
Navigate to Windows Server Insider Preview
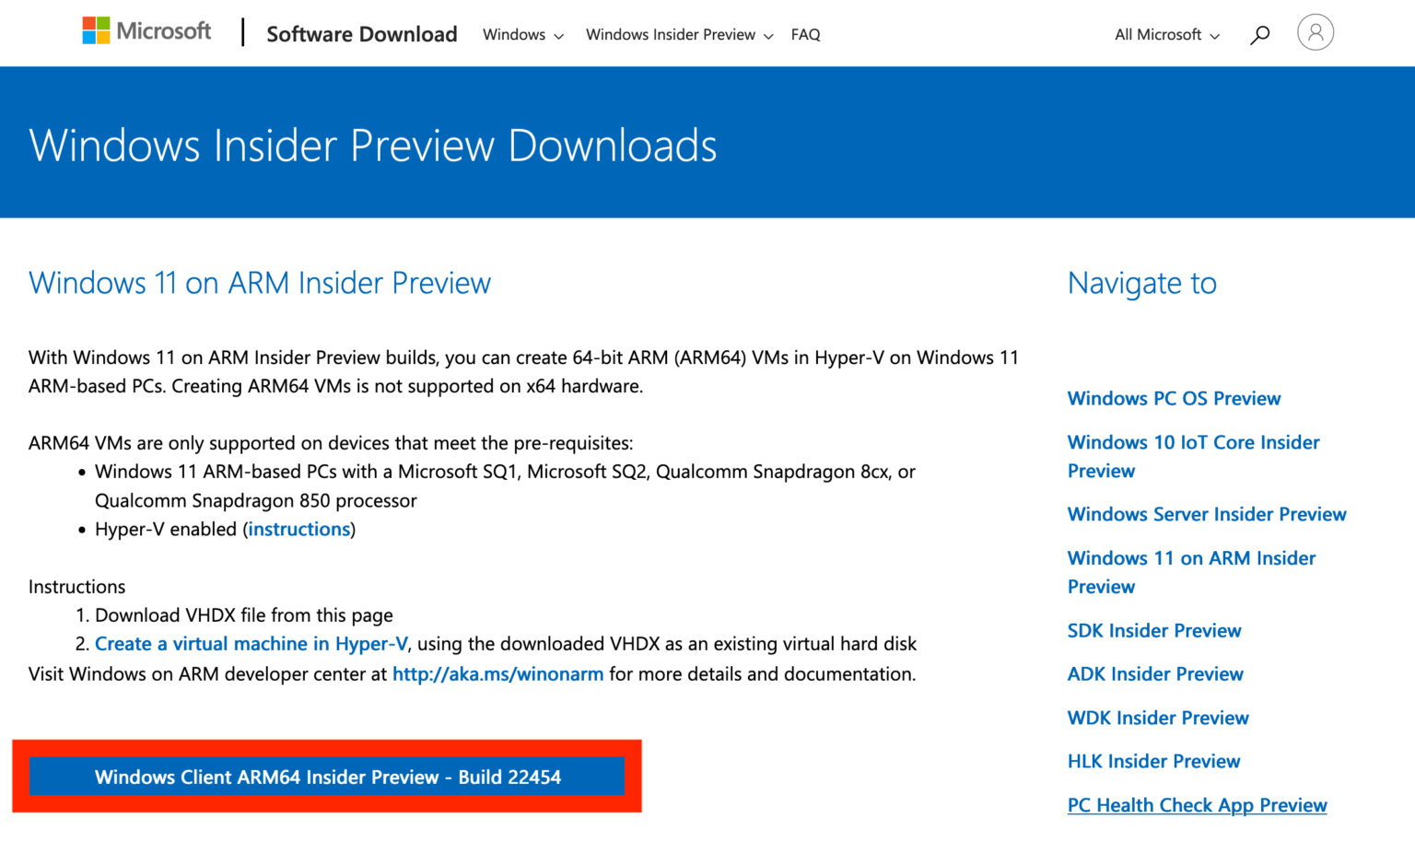tap(1207, 514)
